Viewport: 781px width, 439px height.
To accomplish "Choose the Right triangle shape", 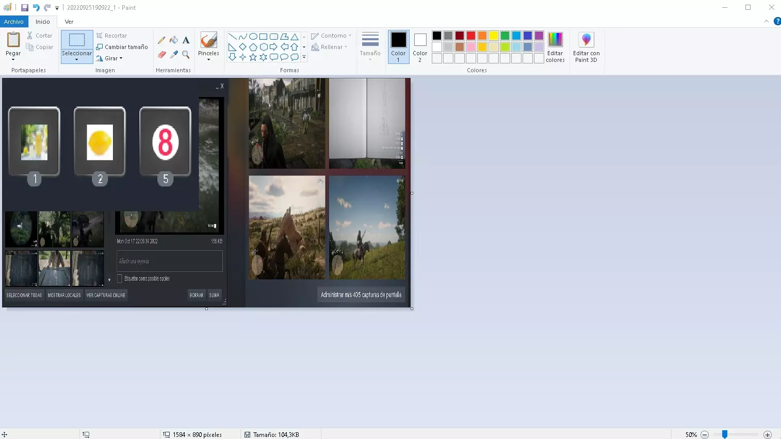I will [232, 47].
